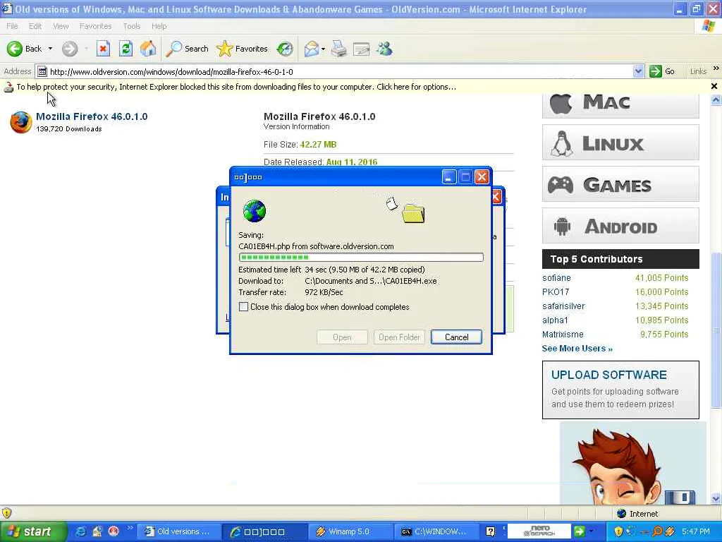Open the Help menu
Viewport: 722px width, 542px height.
pyautogui.click(x=159, y=26)
